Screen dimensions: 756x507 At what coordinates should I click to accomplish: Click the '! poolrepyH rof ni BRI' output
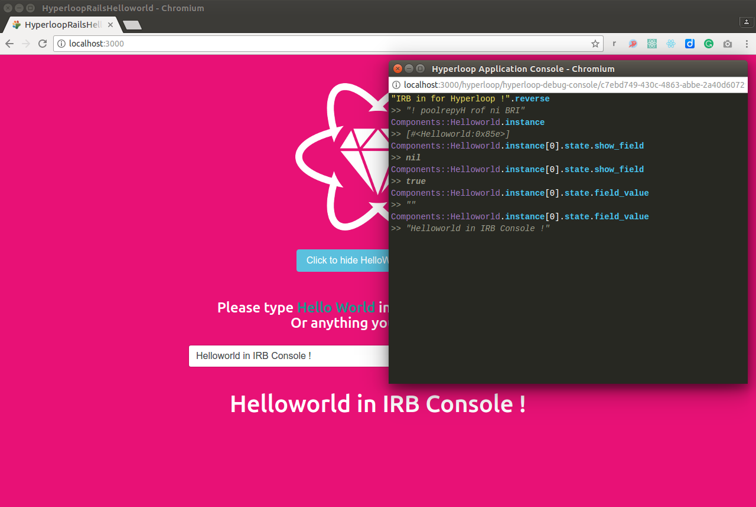(x=465, y=110)
